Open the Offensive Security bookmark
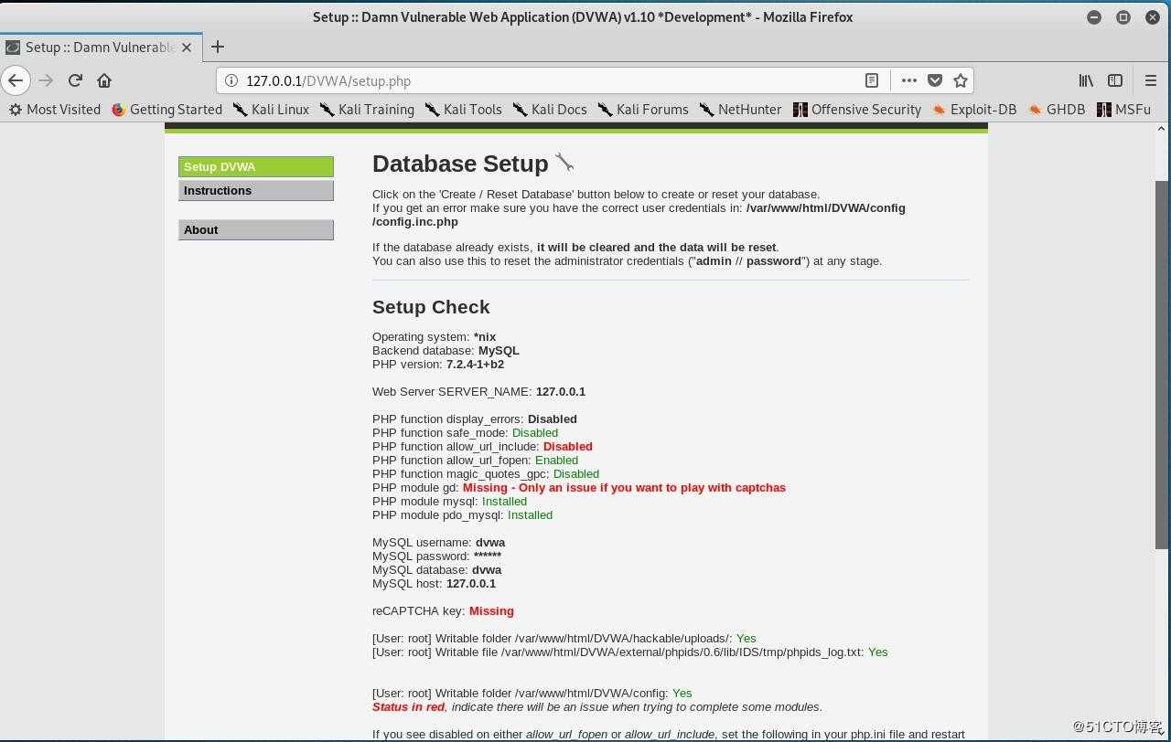1171x742 pixels. [x=857, y=109]
